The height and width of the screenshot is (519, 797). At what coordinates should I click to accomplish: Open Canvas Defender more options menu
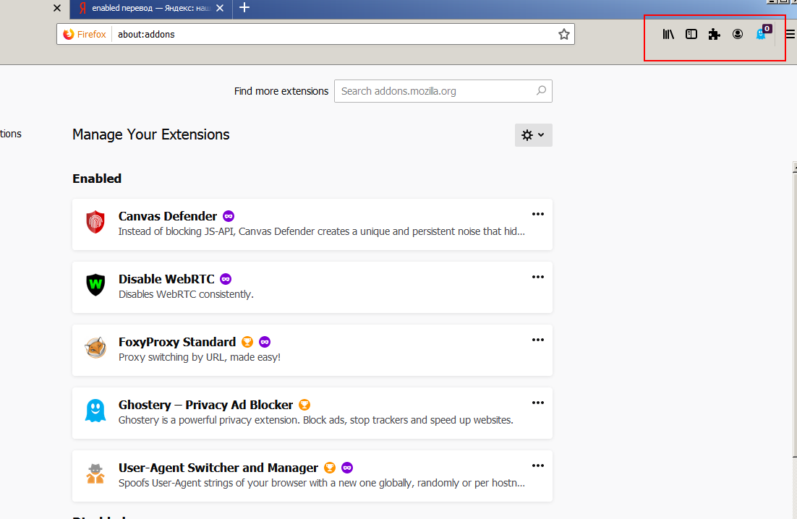(x=538, y=214)
